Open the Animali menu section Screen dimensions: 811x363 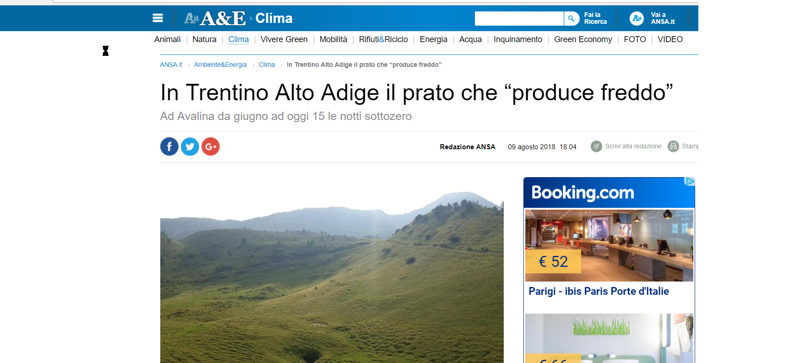point(168,39)
